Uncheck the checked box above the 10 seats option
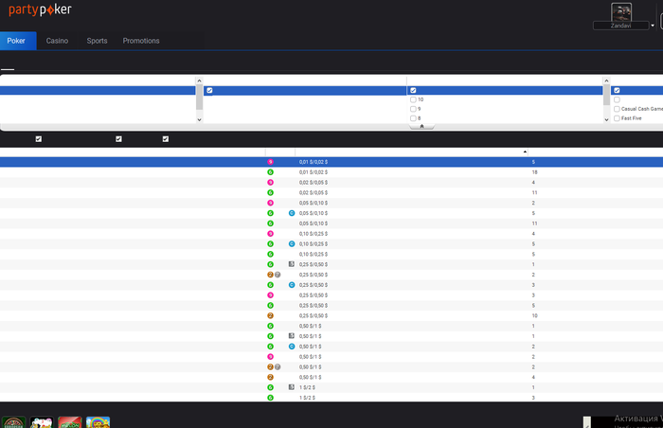This screenshot has width=663, height=428. (413, 91)
